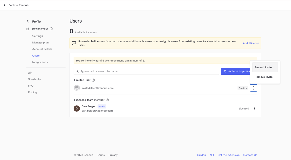Viewport: 291px width, 160px height.
Task: Click the speech bubble alert icon in license banner
Action: point(74,43)
